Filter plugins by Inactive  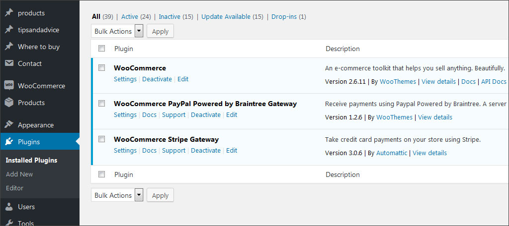pyautogui.click(x=170, y=16)
